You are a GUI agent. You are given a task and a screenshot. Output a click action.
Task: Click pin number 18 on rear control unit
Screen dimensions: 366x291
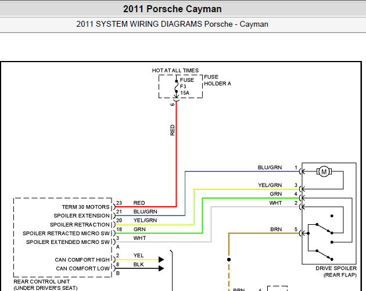coord(119,229)
